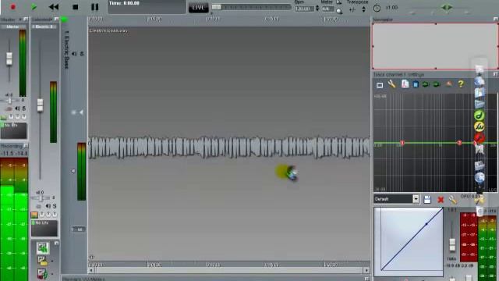Select EQ band node 1 on the graph
Image resolution: width=499 pixels, height=281 pixels.
[x=402, y=143]
